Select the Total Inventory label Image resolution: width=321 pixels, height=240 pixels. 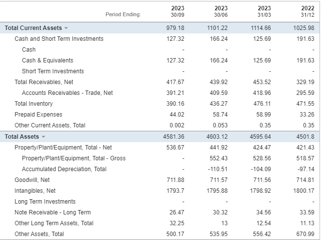click(x=33, y=104)
